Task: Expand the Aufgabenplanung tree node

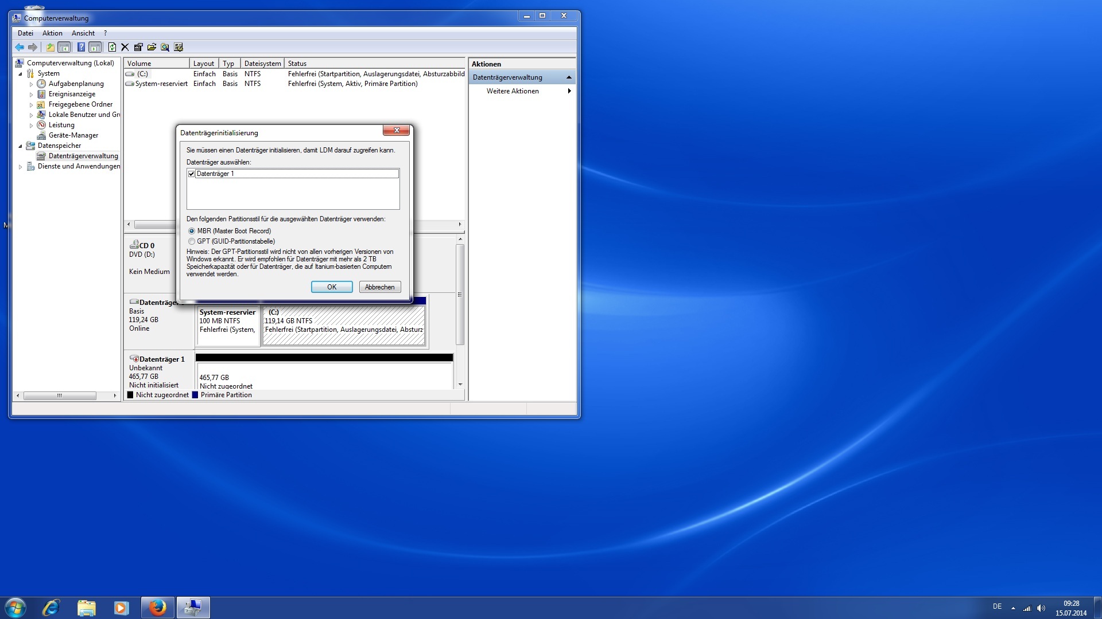Action: pyautogui.click(x=32, y=84)
